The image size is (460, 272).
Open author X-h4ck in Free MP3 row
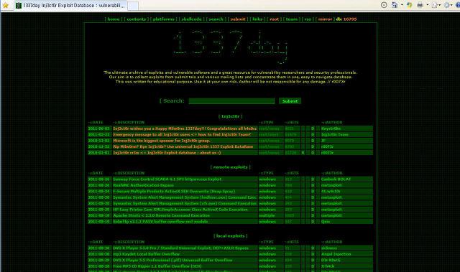pyautogui.click(x=328, y=266)
